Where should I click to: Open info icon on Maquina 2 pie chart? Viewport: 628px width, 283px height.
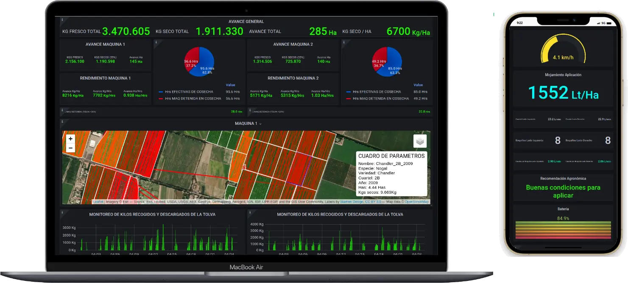pyautogui.click(x=344, y=42)
